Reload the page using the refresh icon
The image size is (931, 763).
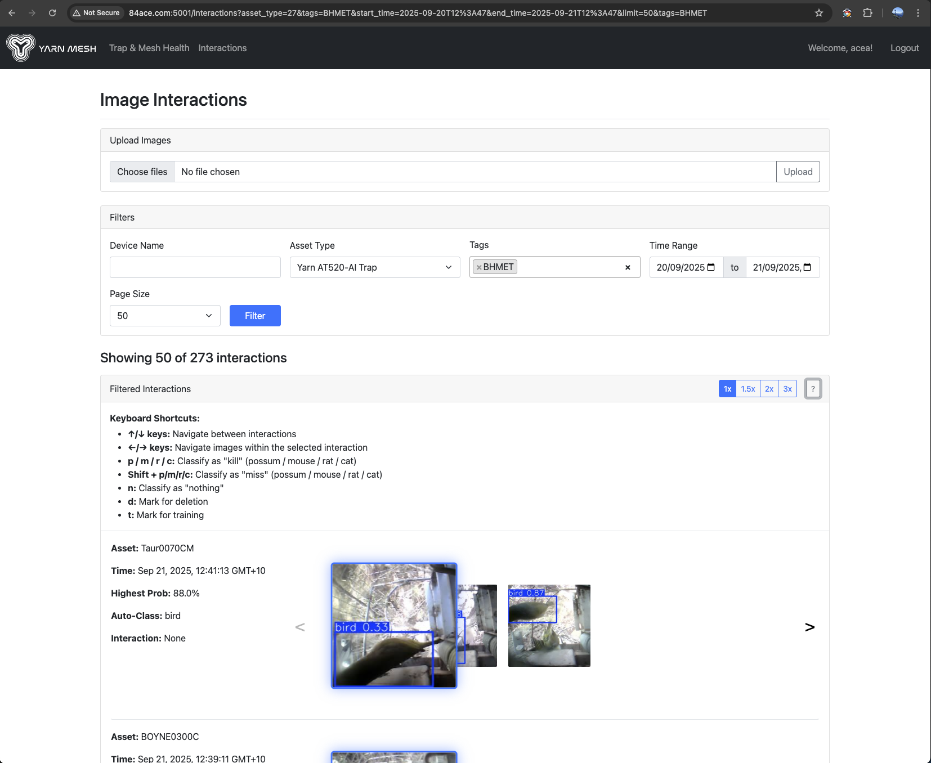(x=52, y=13)
